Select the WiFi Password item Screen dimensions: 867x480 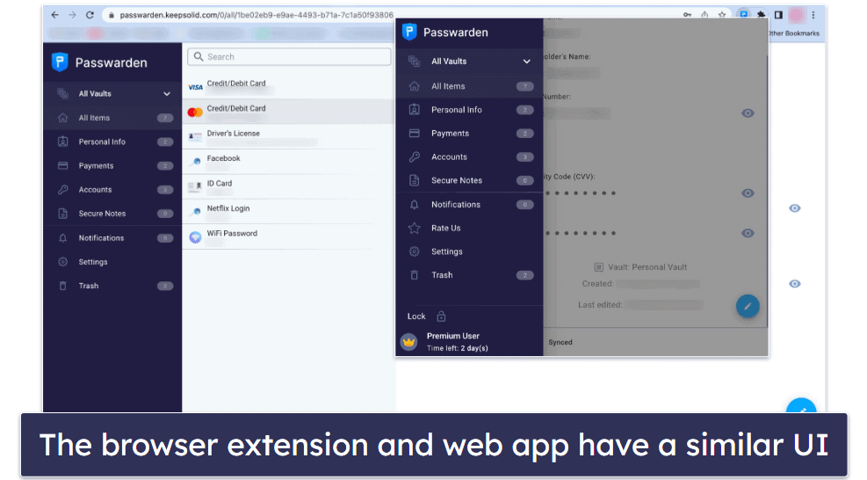point(289,236)
